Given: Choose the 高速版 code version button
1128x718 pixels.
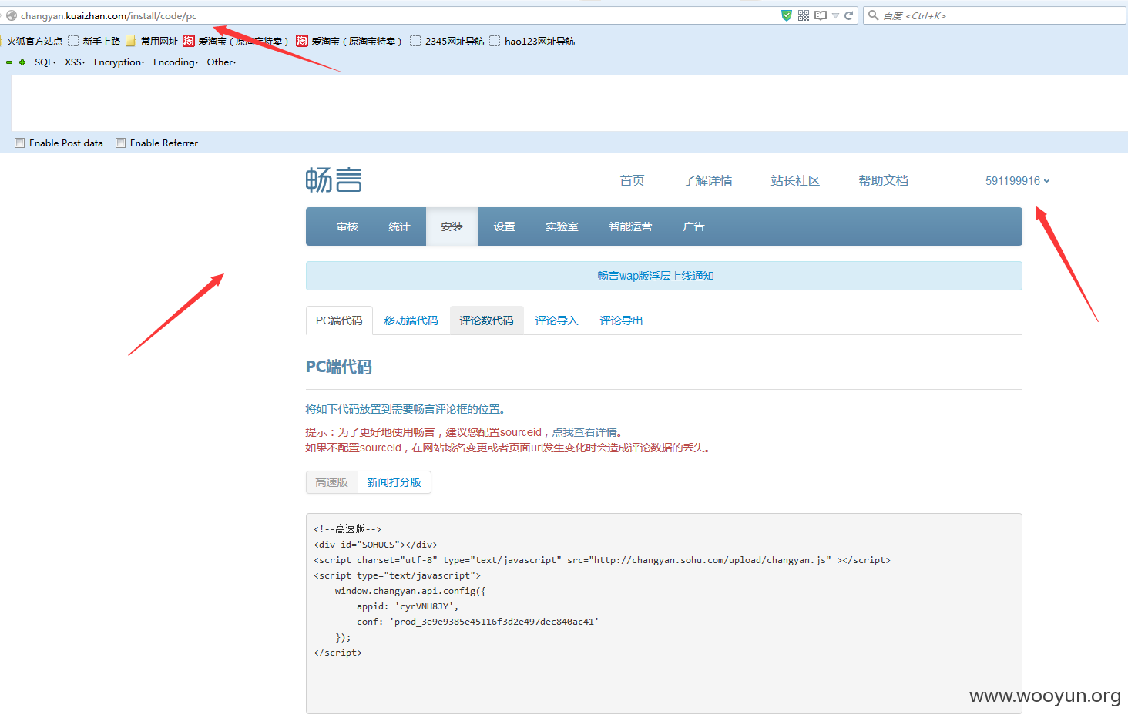Looking at the screenshot, I should click(x=332, y=482).
